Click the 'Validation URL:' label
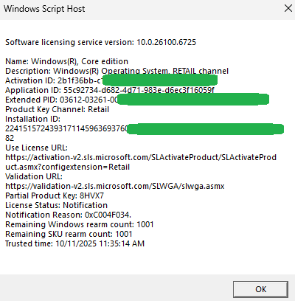The height and width of the screenshot is (301, 295). click(x=34, y=176)
